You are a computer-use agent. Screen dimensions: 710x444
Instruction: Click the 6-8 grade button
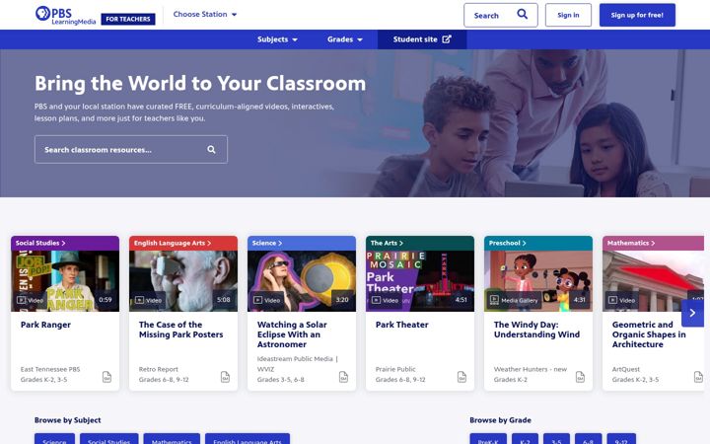click(588, 439)
